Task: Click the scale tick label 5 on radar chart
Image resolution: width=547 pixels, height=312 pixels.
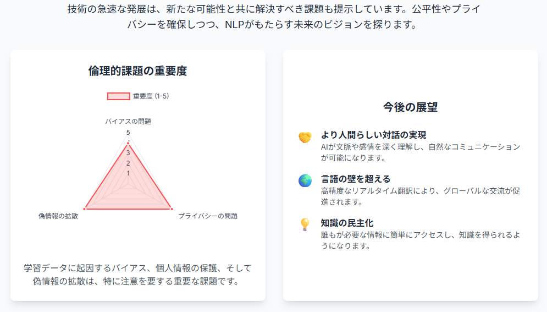Action: (x=128, y=133)
